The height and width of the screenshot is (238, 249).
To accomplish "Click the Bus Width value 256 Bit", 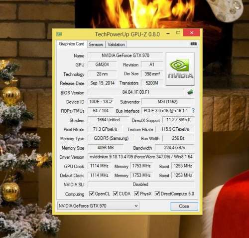I will (x=178, y=138).
